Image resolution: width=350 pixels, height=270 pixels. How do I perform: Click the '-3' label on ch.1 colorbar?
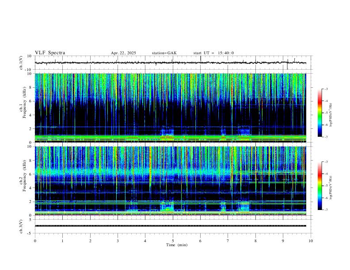click(326, 89)
